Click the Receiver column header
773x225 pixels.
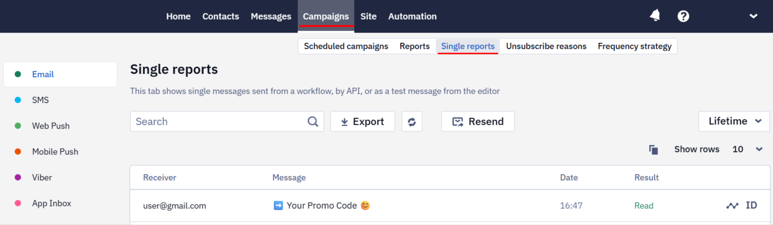(159, 178)
